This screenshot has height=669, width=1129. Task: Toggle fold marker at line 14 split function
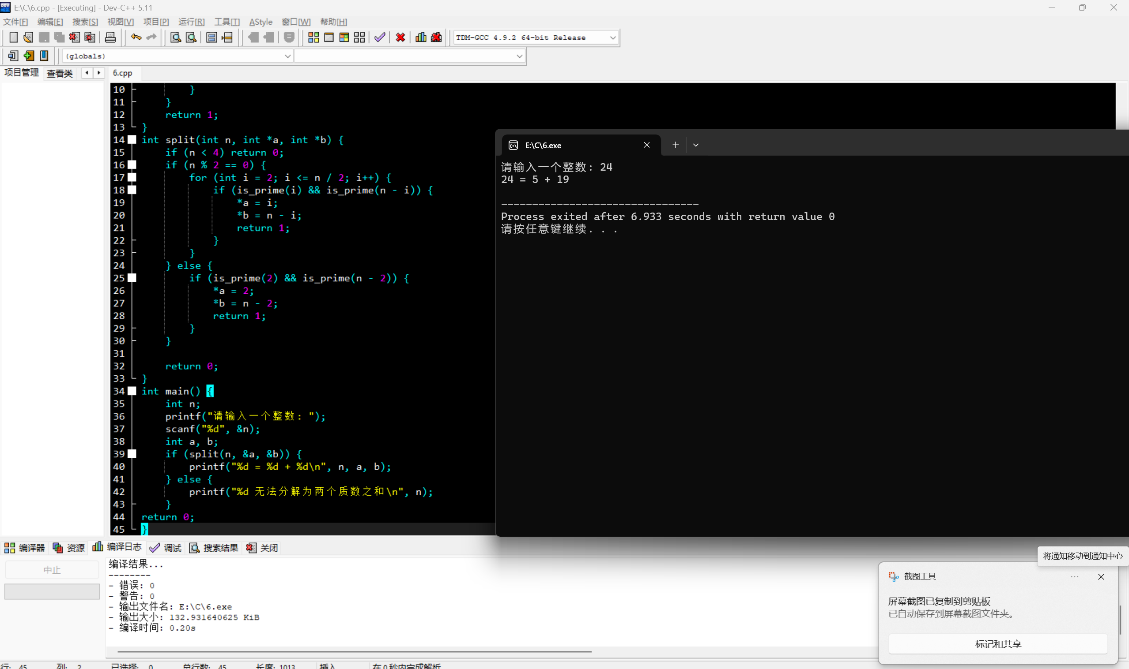point(132,140)
